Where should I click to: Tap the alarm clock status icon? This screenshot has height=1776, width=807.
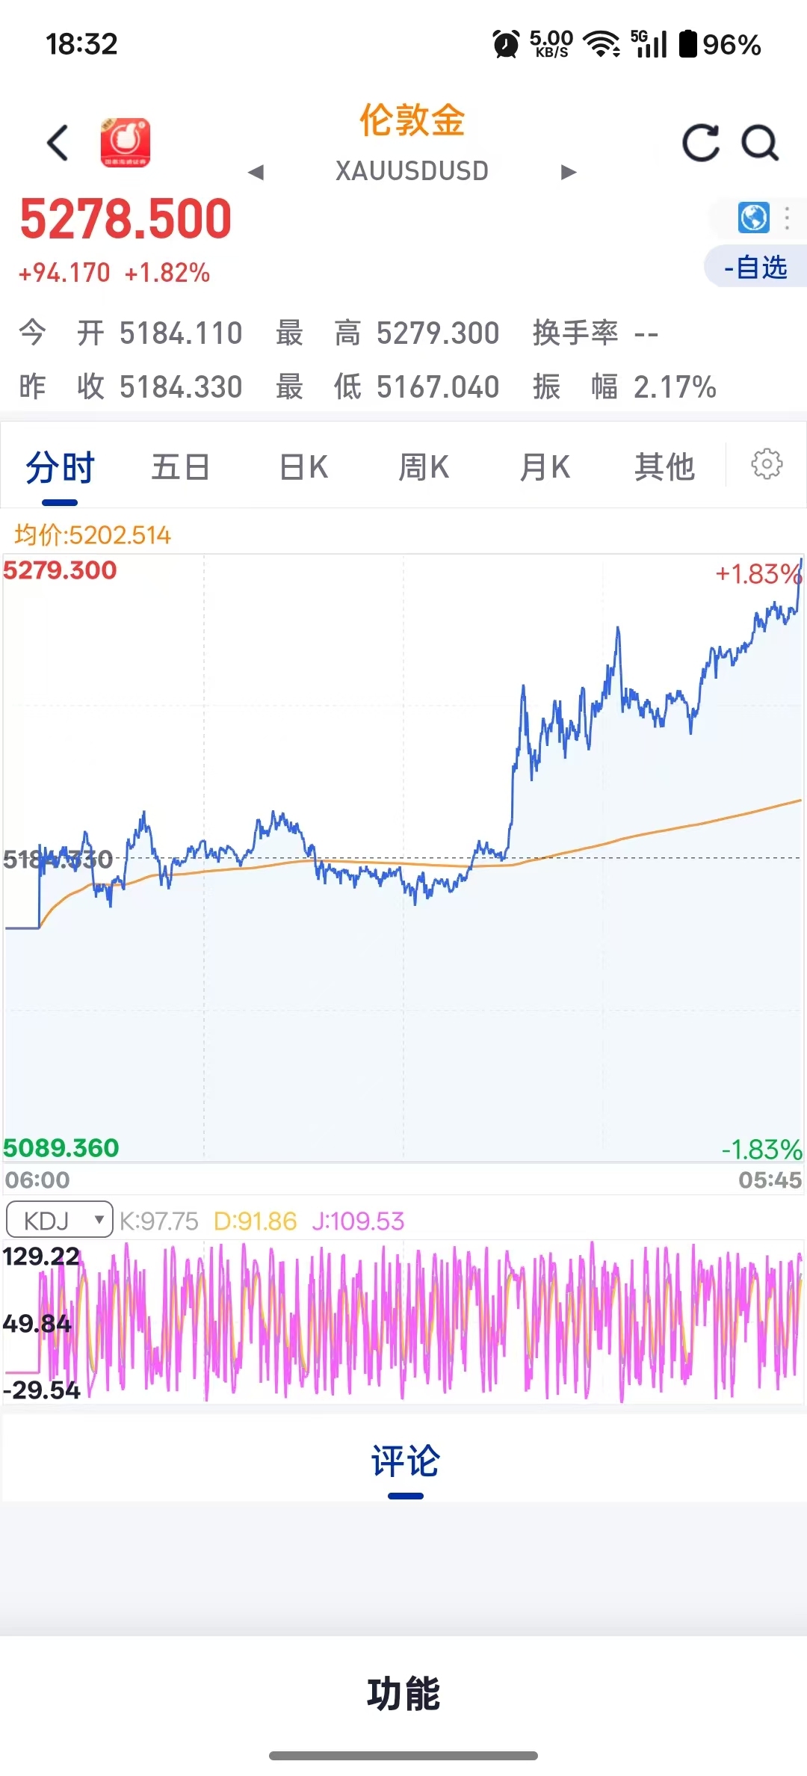click(x=506, y=44)
